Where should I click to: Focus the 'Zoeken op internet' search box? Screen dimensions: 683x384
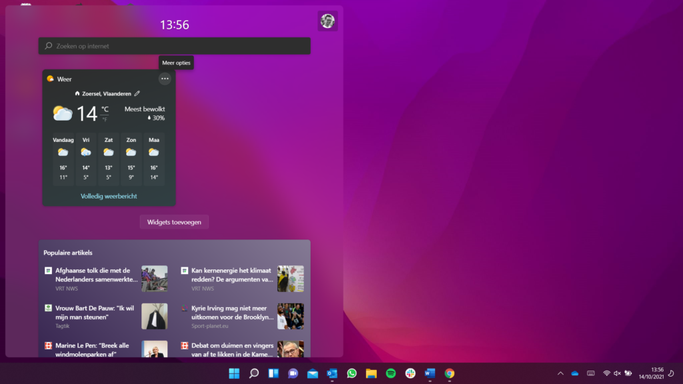coord(174,46)
